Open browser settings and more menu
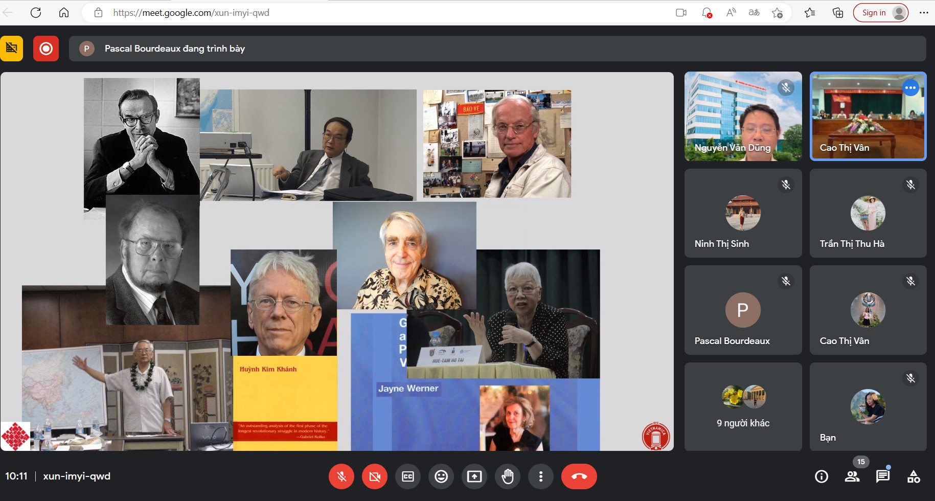Viewport: 935px width, 501px height. tap(924, 13)
